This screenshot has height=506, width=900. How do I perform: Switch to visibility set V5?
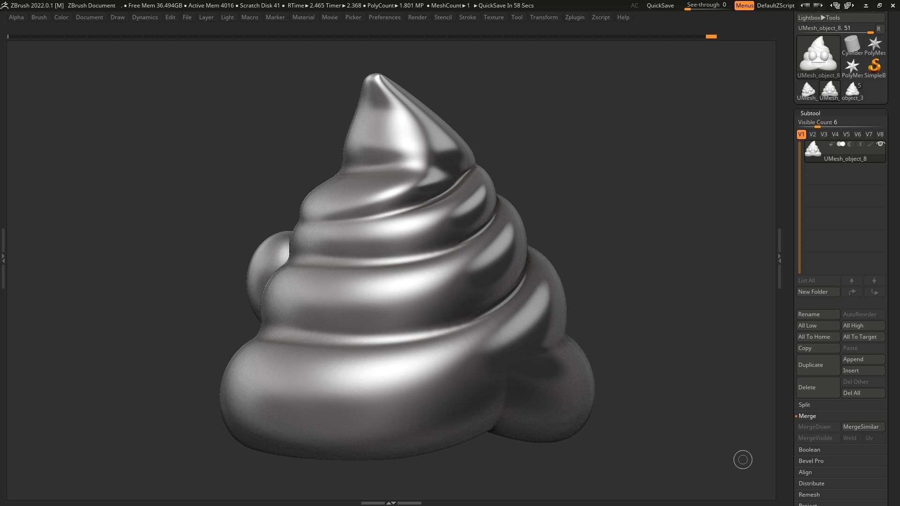pos(846,134)
